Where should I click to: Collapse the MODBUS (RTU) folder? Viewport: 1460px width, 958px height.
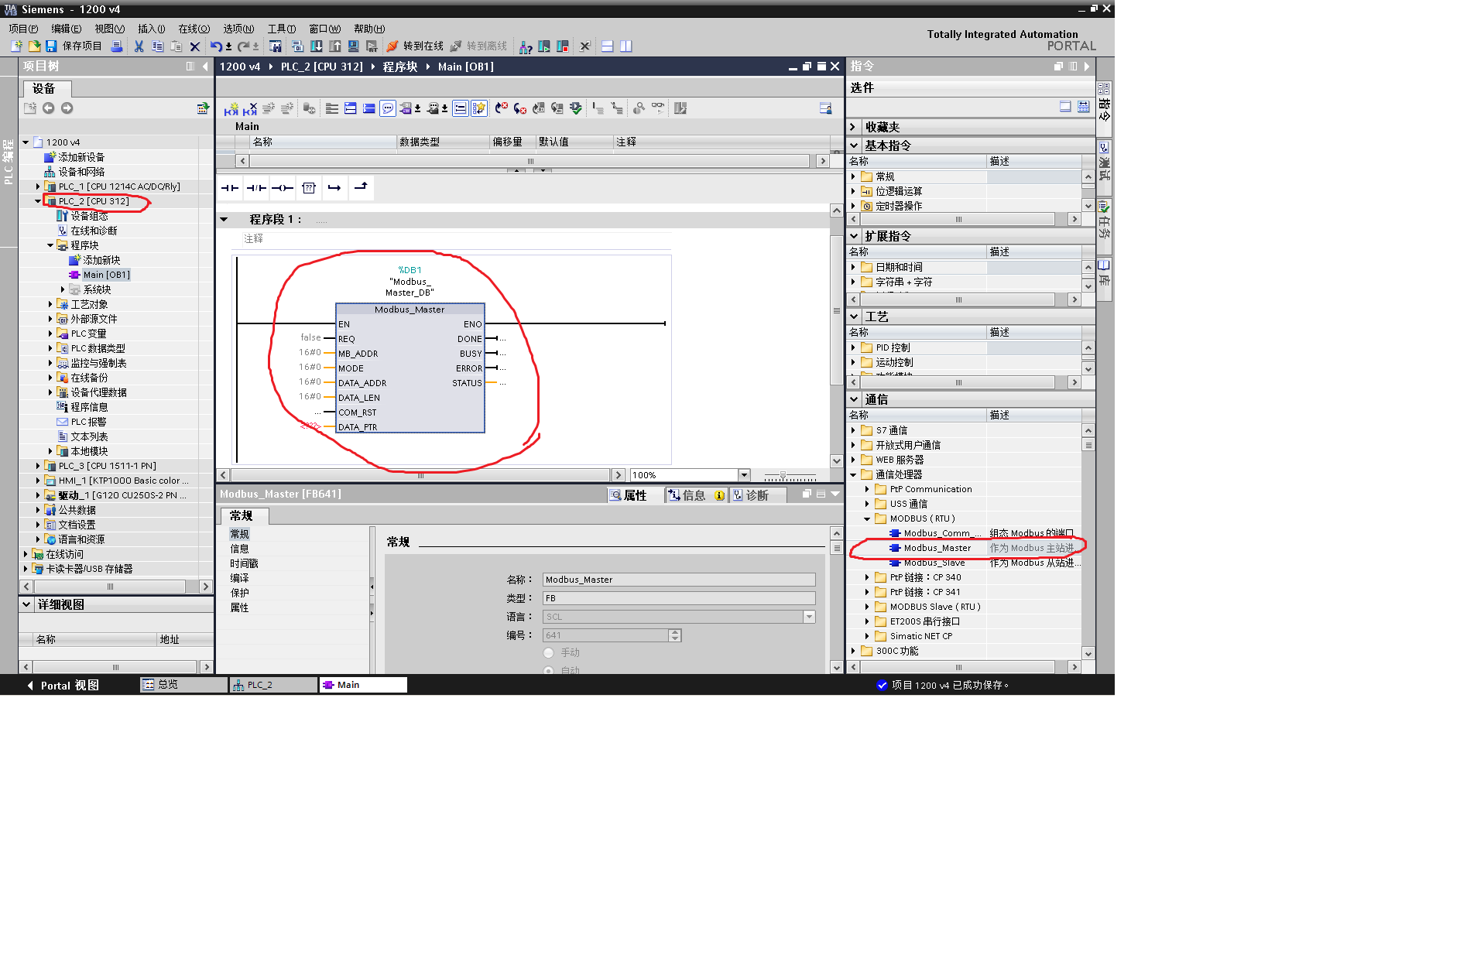click(867, 518)
